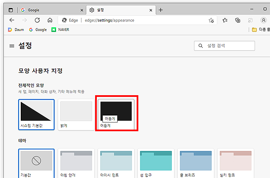This screenshot has height=178, width=270.
Task: Click the 설정 검색 search field
Action: pos(224,46)
